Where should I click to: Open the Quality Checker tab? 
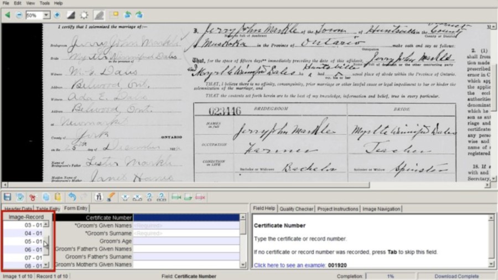tap(297, 209)
